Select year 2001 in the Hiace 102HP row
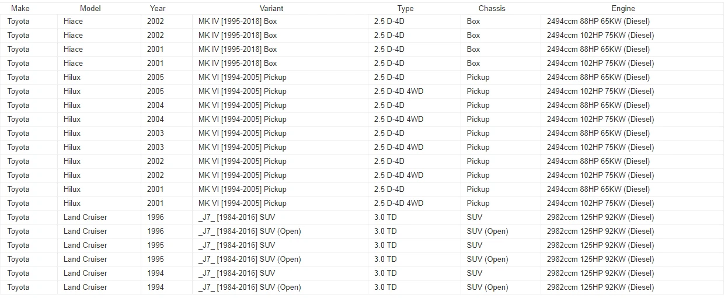This screenshot has width=728, height=298. (156, 63)
